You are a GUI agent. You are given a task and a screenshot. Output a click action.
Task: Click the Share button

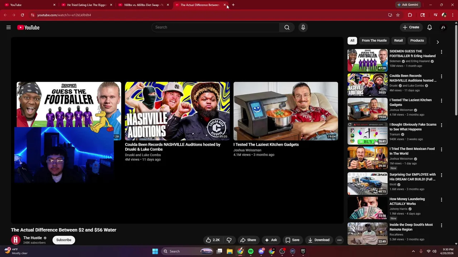(x=248, y=240)
